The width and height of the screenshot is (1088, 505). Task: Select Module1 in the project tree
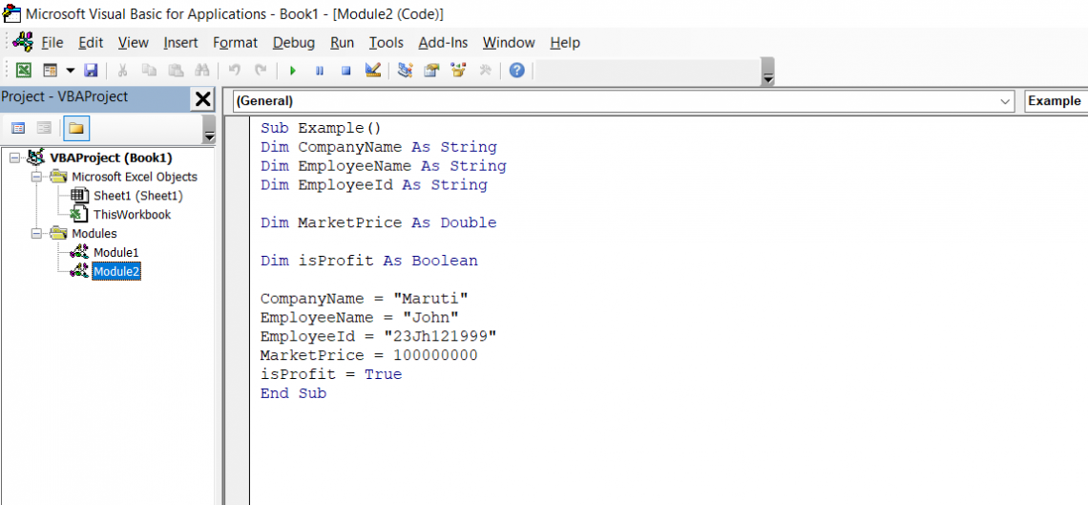click(x=115, y=253)
